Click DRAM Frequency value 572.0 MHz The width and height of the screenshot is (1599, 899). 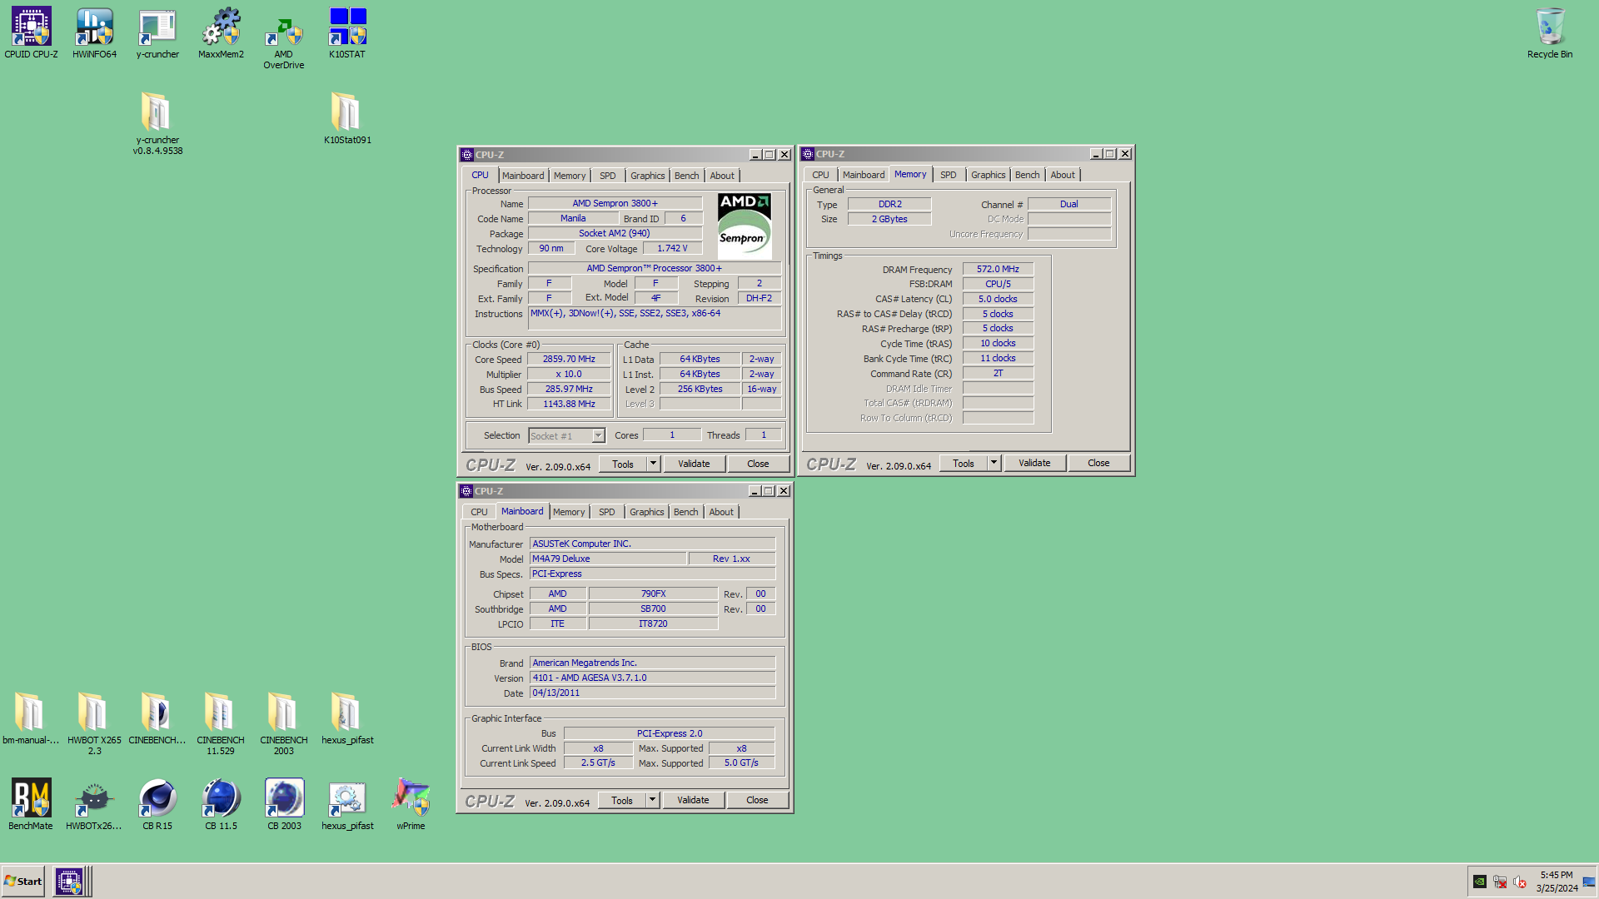tap(998, 269)
